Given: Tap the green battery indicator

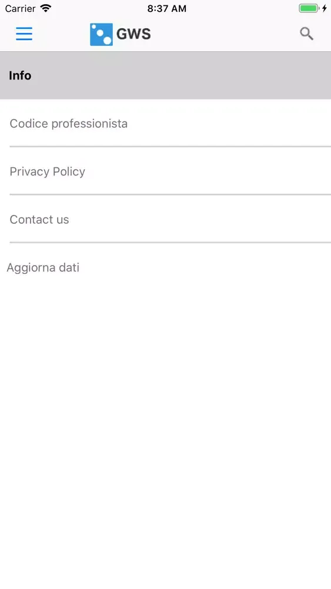Looking at the screenshot, I should 309,8.
